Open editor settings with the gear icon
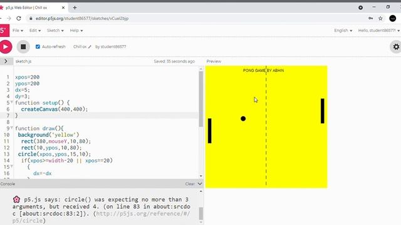 (396, 47)
